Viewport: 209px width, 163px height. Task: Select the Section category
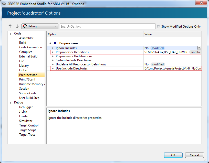(24, 89)
